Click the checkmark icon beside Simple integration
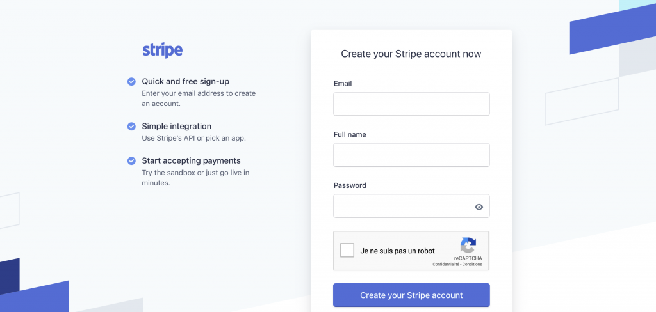656x312 pixels. click(131, 127)
